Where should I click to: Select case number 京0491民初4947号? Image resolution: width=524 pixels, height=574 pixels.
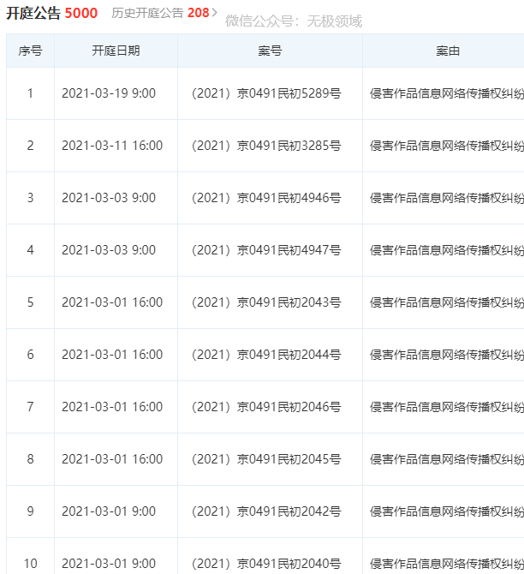(x=266, y=250)
